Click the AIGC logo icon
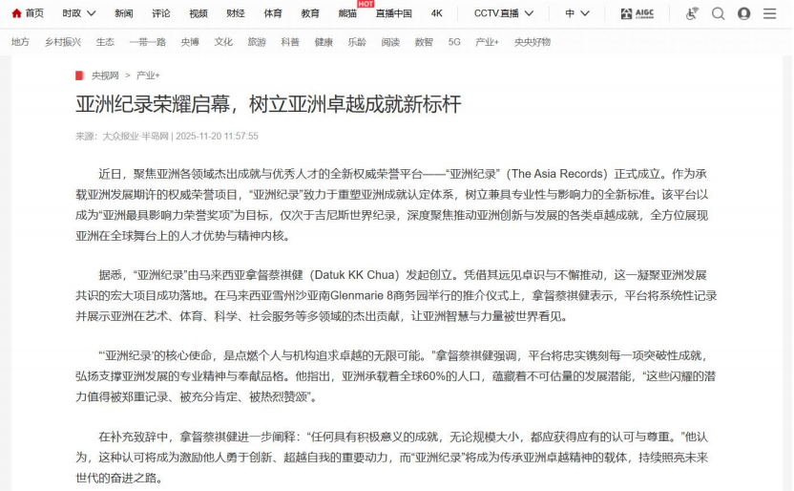 [x=637, y=13]
